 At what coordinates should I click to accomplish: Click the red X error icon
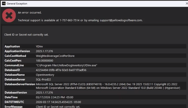(9, 16)
